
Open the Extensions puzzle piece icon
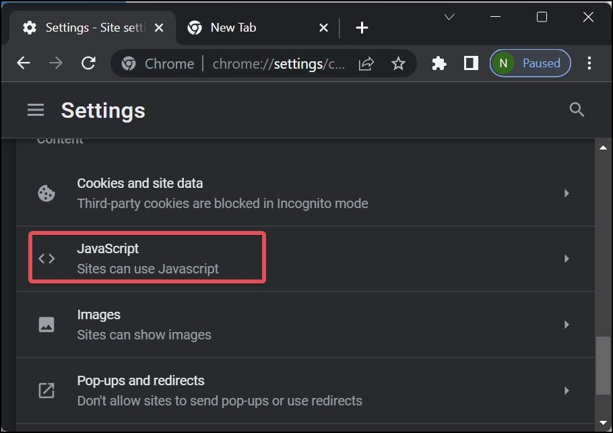[x=439, y=63]
